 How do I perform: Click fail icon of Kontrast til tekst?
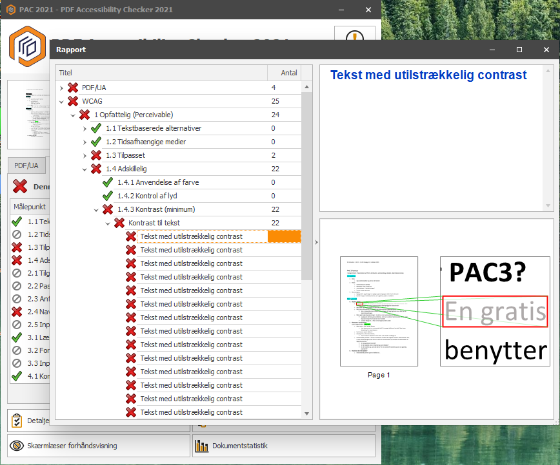click(119, 223)
